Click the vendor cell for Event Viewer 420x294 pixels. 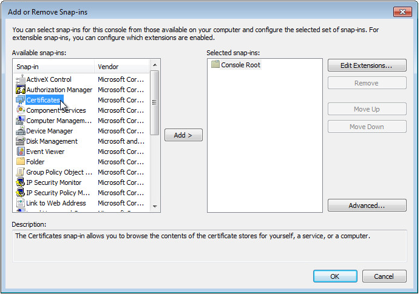click(121, 152)
